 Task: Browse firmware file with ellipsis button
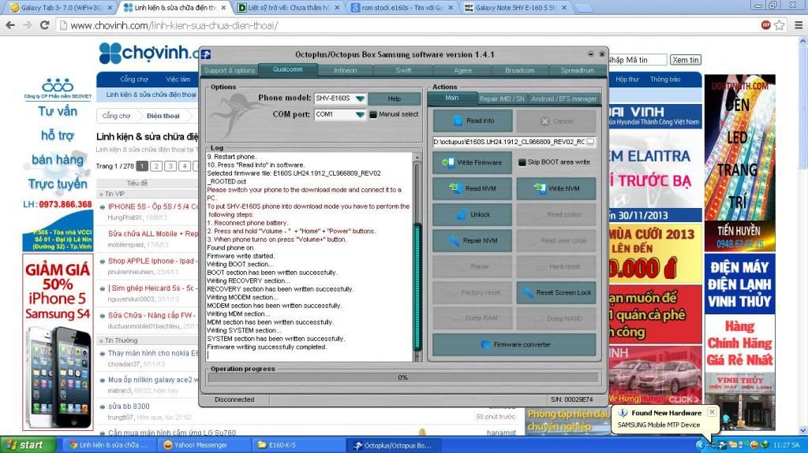tap(590, 142)
